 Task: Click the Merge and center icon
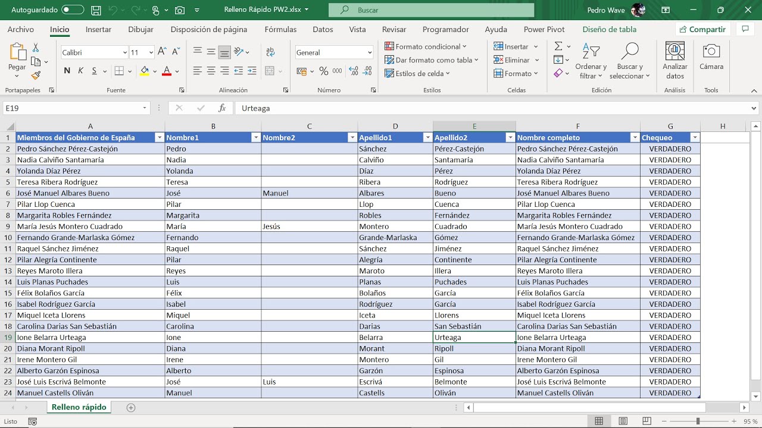(x=269, y=71)
